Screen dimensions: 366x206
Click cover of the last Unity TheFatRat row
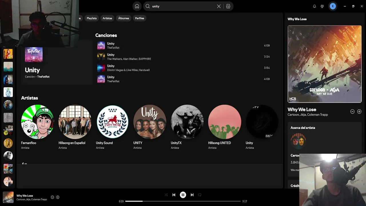tap(101, 79)
